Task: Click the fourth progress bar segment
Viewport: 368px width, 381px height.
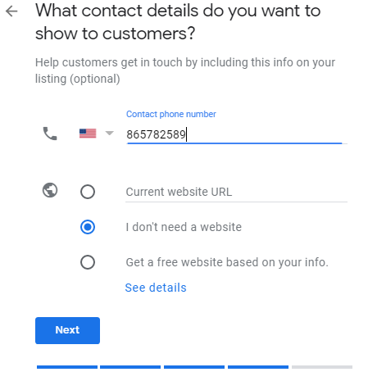Action: [258, 367]
